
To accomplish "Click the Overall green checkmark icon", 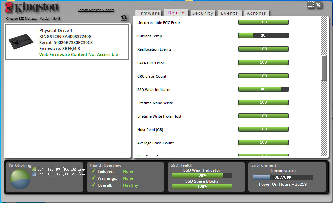I will pyautogui.click(x=93, y=185).
